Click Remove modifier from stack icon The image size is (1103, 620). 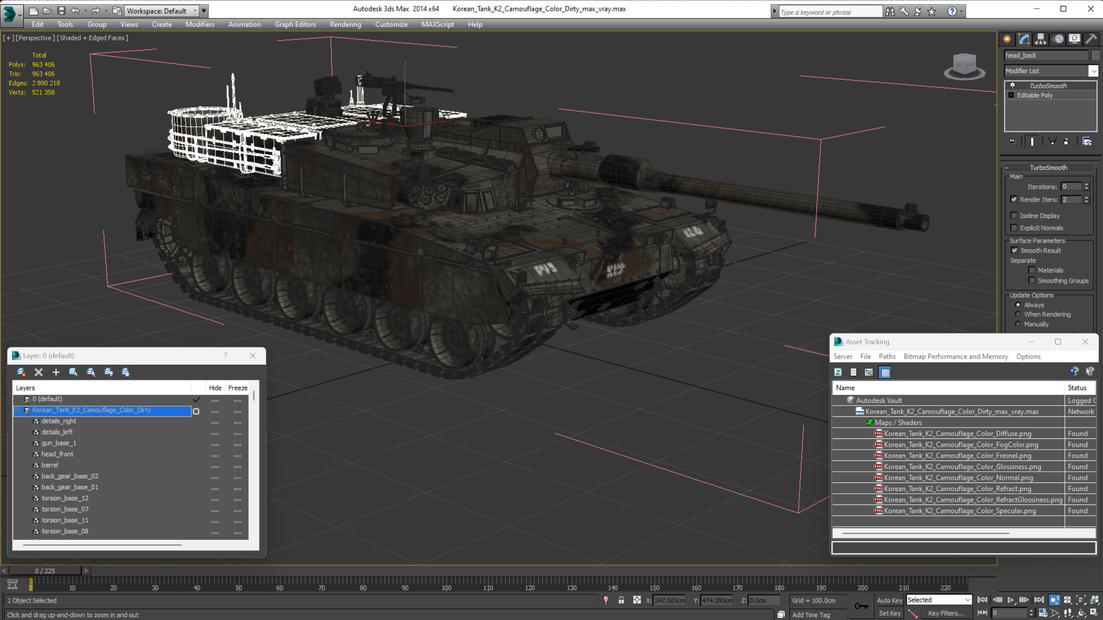pyautogui.click(x=1066, y=141)
